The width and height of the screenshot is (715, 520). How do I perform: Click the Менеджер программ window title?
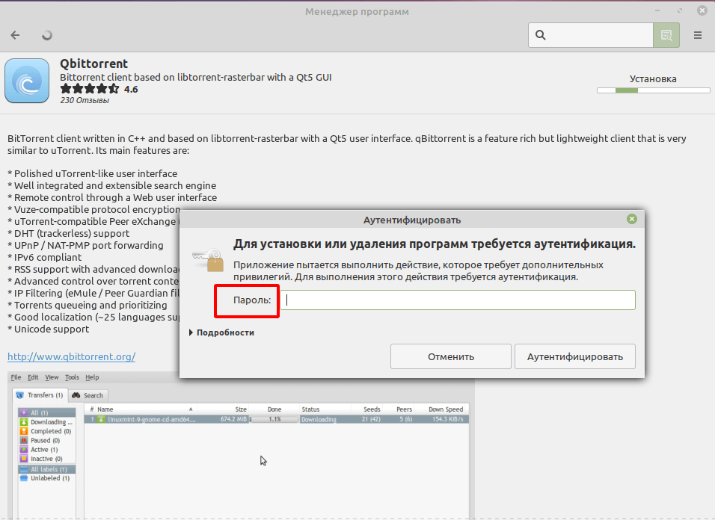(357, 12)
